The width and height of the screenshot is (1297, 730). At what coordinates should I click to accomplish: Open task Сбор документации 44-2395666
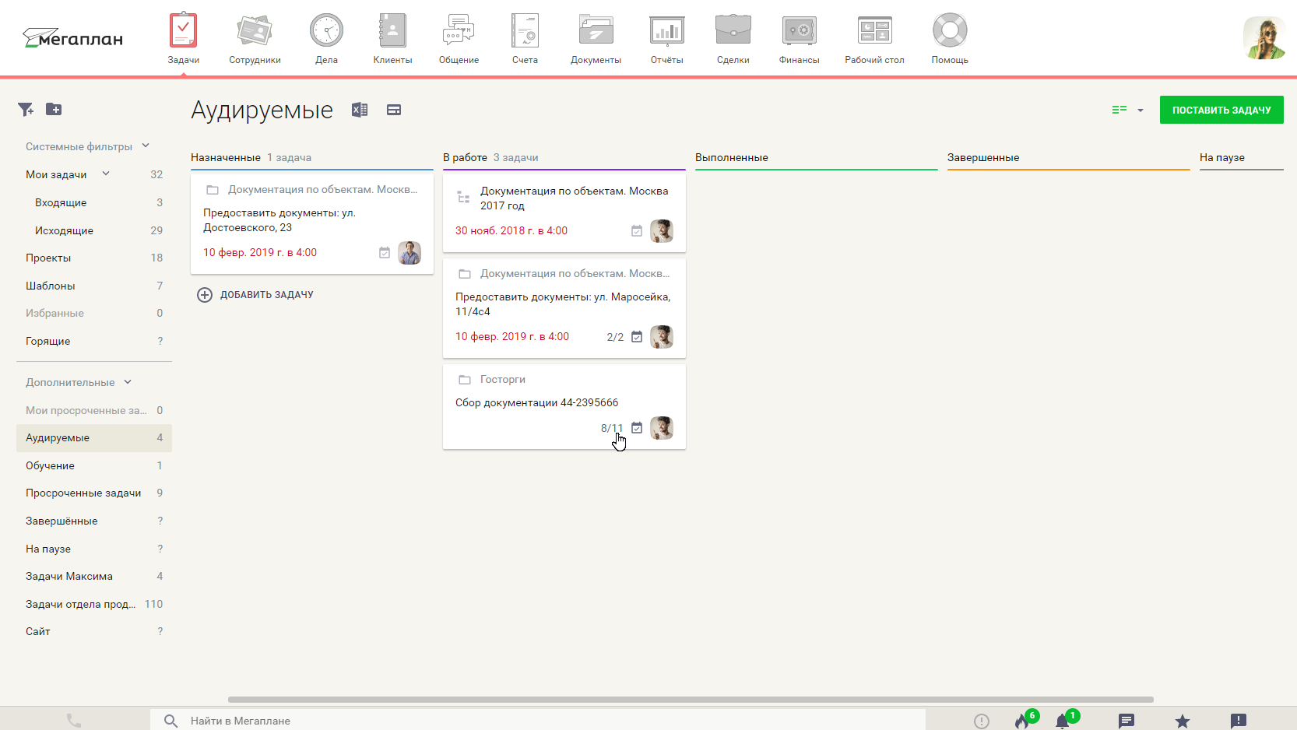pyautogui.click(x=537, y=402)
